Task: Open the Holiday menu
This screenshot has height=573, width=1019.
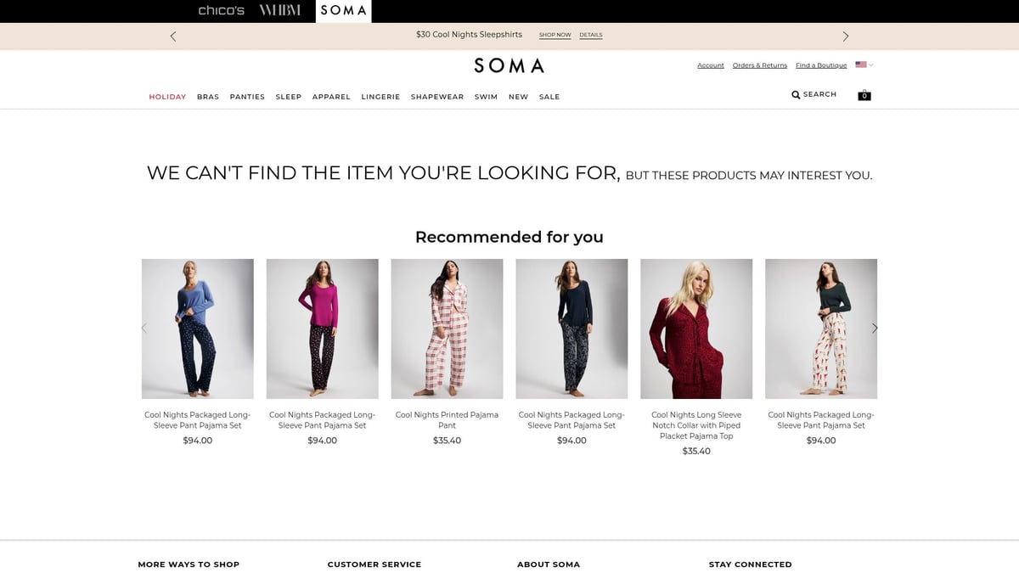Action: click(167, 97)
